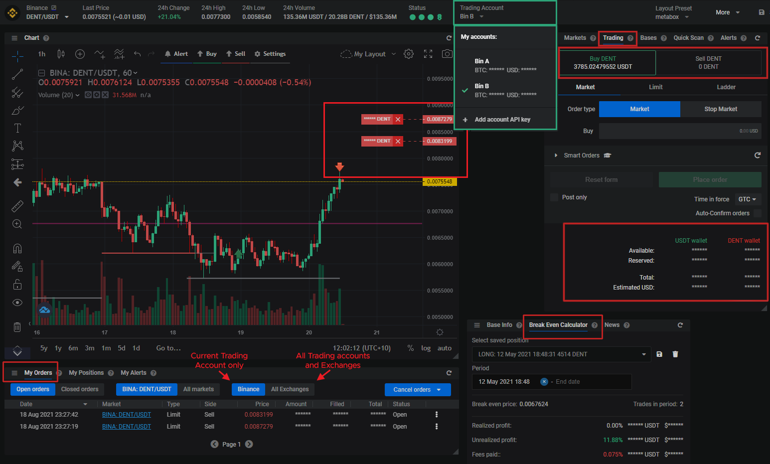Filter orders by All Exchanges
This screenshot has height=464, width=770.
pyautogui.click(x=290, y=389)
